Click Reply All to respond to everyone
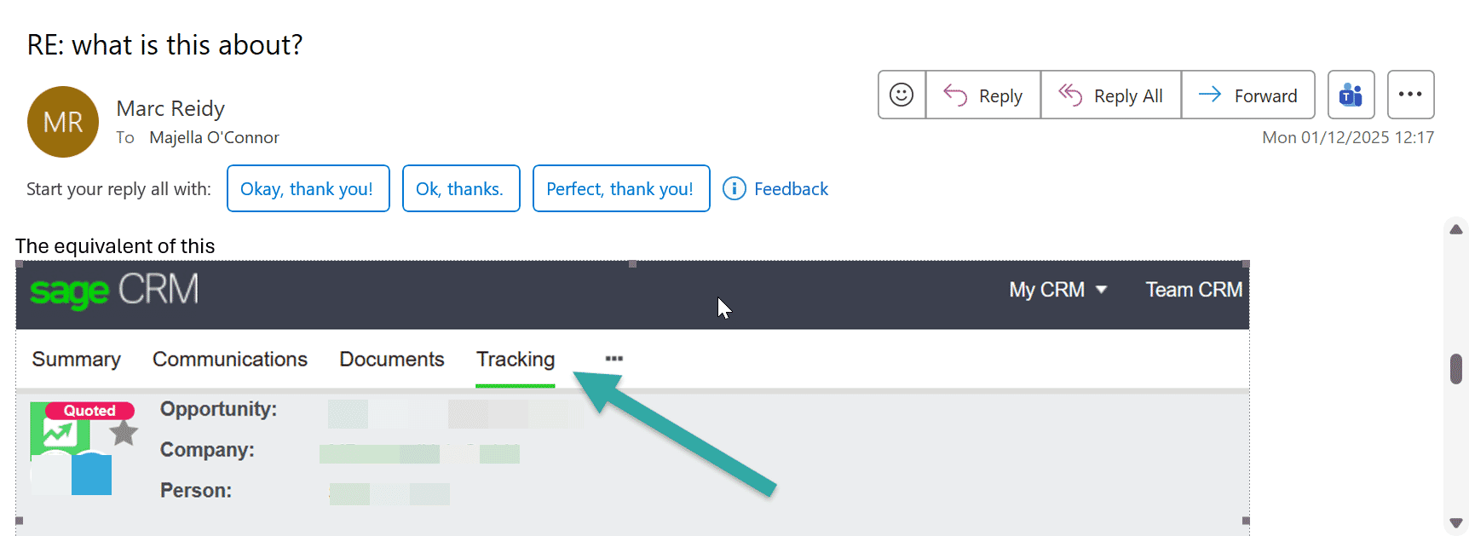This screenshot has height=536, width=1469. coord(1110,95)
